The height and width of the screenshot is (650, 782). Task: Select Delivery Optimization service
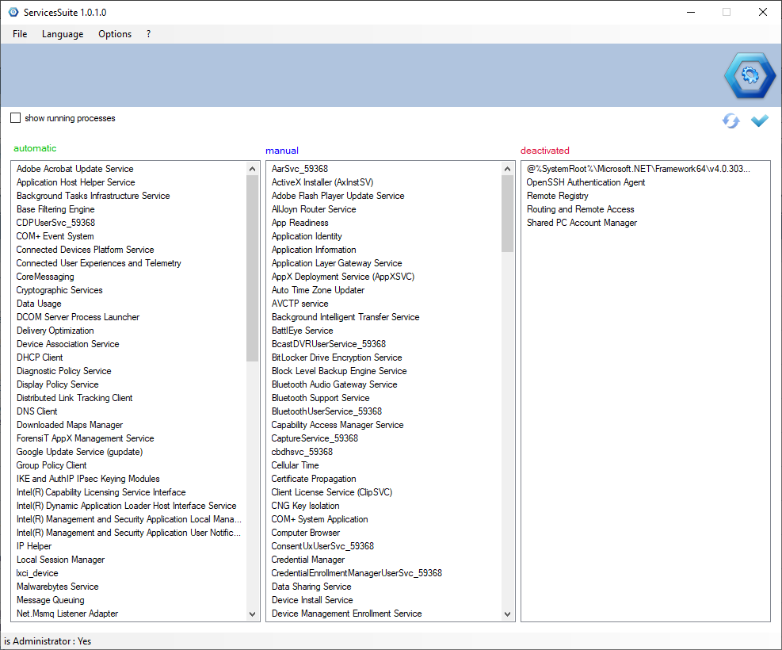(x=55, y=331)
